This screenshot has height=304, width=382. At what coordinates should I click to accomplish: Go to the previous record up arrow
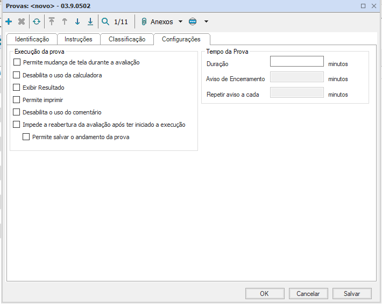(65, 22)
